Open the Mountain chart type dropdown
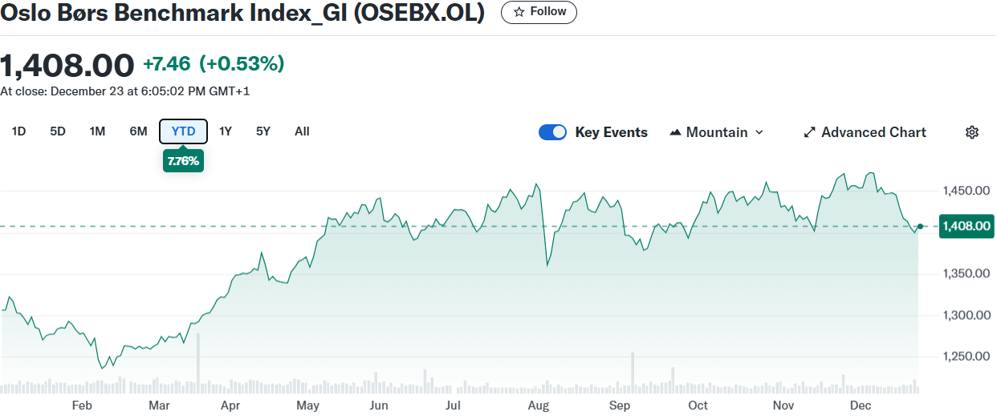The height and width of the screenshot is (416, 997). coord(716,132)
